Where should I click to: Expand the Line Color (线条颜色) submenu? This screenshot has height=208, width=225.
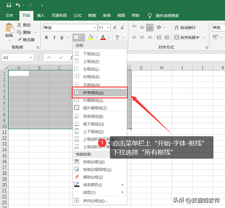click(x=99, y=185)
